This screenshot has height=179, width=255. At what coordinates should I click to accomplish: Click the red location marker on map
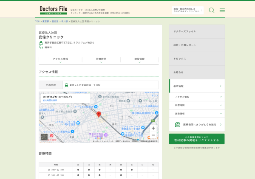pos(99,115)
